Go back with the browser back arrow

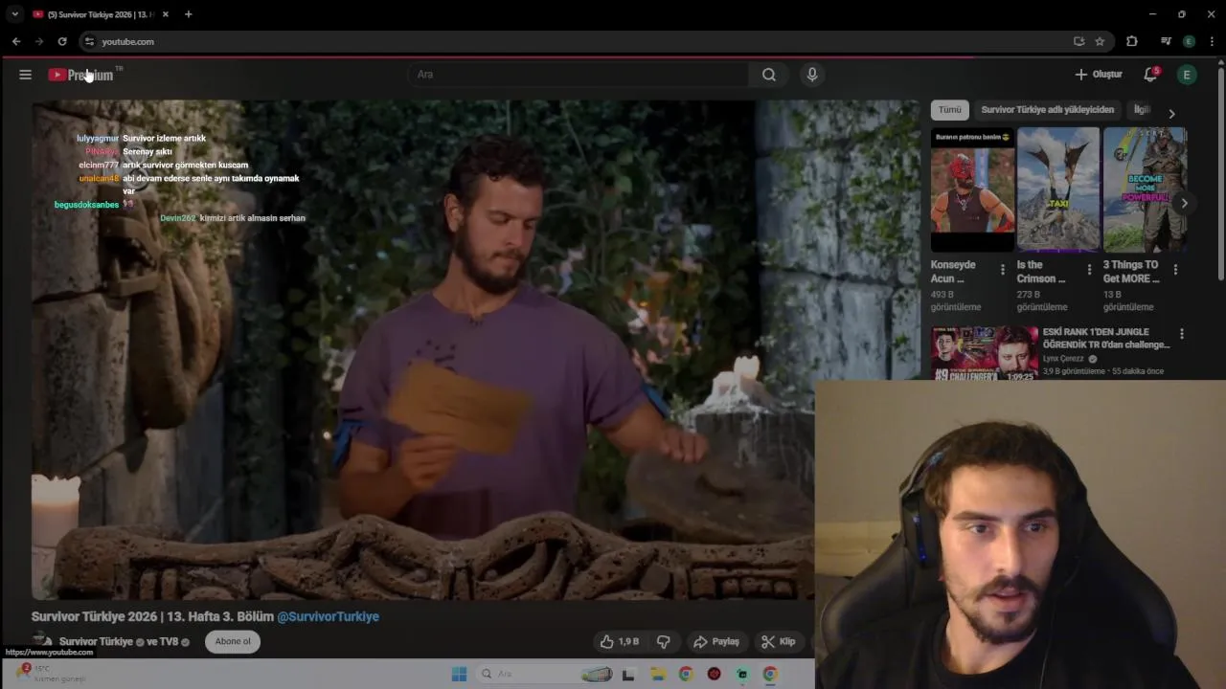pyautogui.click(x=16, y=41)
